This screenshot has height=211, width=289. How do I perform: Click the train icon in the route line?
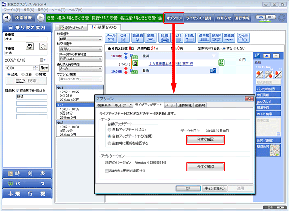135,63
